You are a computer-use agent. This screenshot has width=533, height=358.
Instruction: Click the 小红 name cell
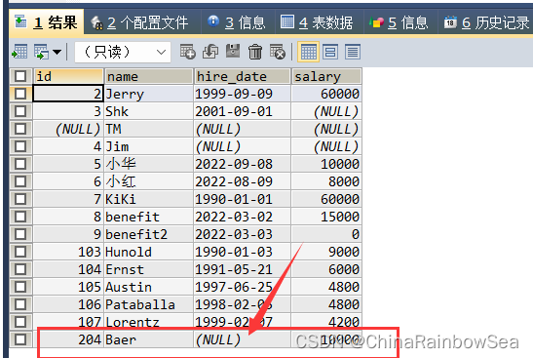(x=148, y=181)
